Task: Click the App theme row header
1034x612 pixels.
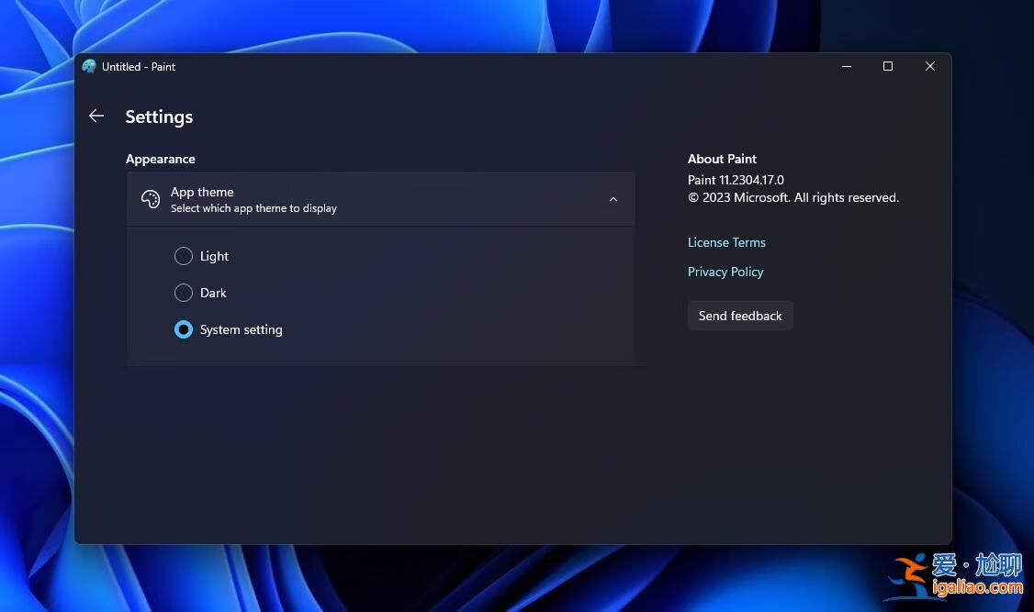Action: 202,192
